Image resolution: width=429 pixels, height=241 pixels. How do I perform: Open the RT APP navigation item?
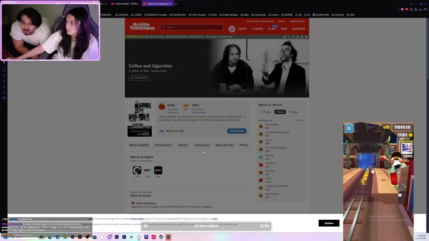pyautogui.click(x=272, y=29)
